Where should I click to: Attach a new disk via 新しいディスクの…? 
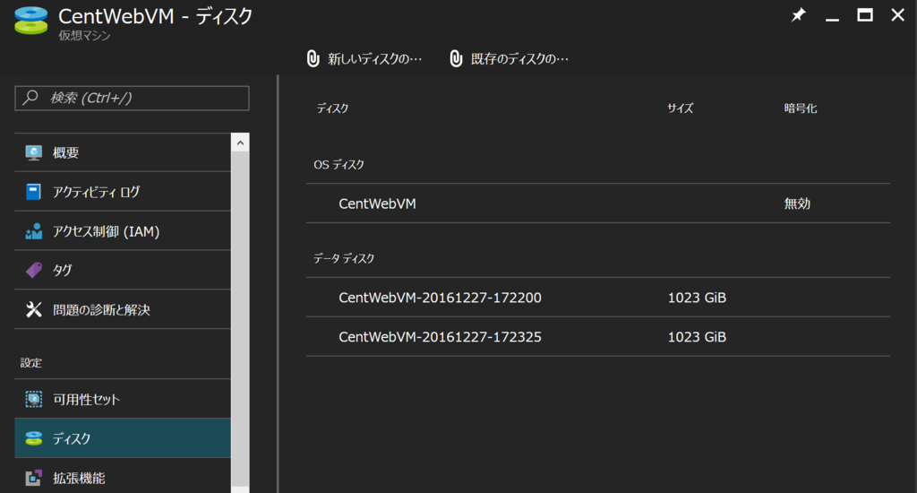pyautogui.click(x=364, y=58)
